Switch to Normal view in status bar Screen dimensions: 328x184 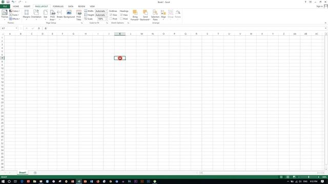click(x=281, y=177)
